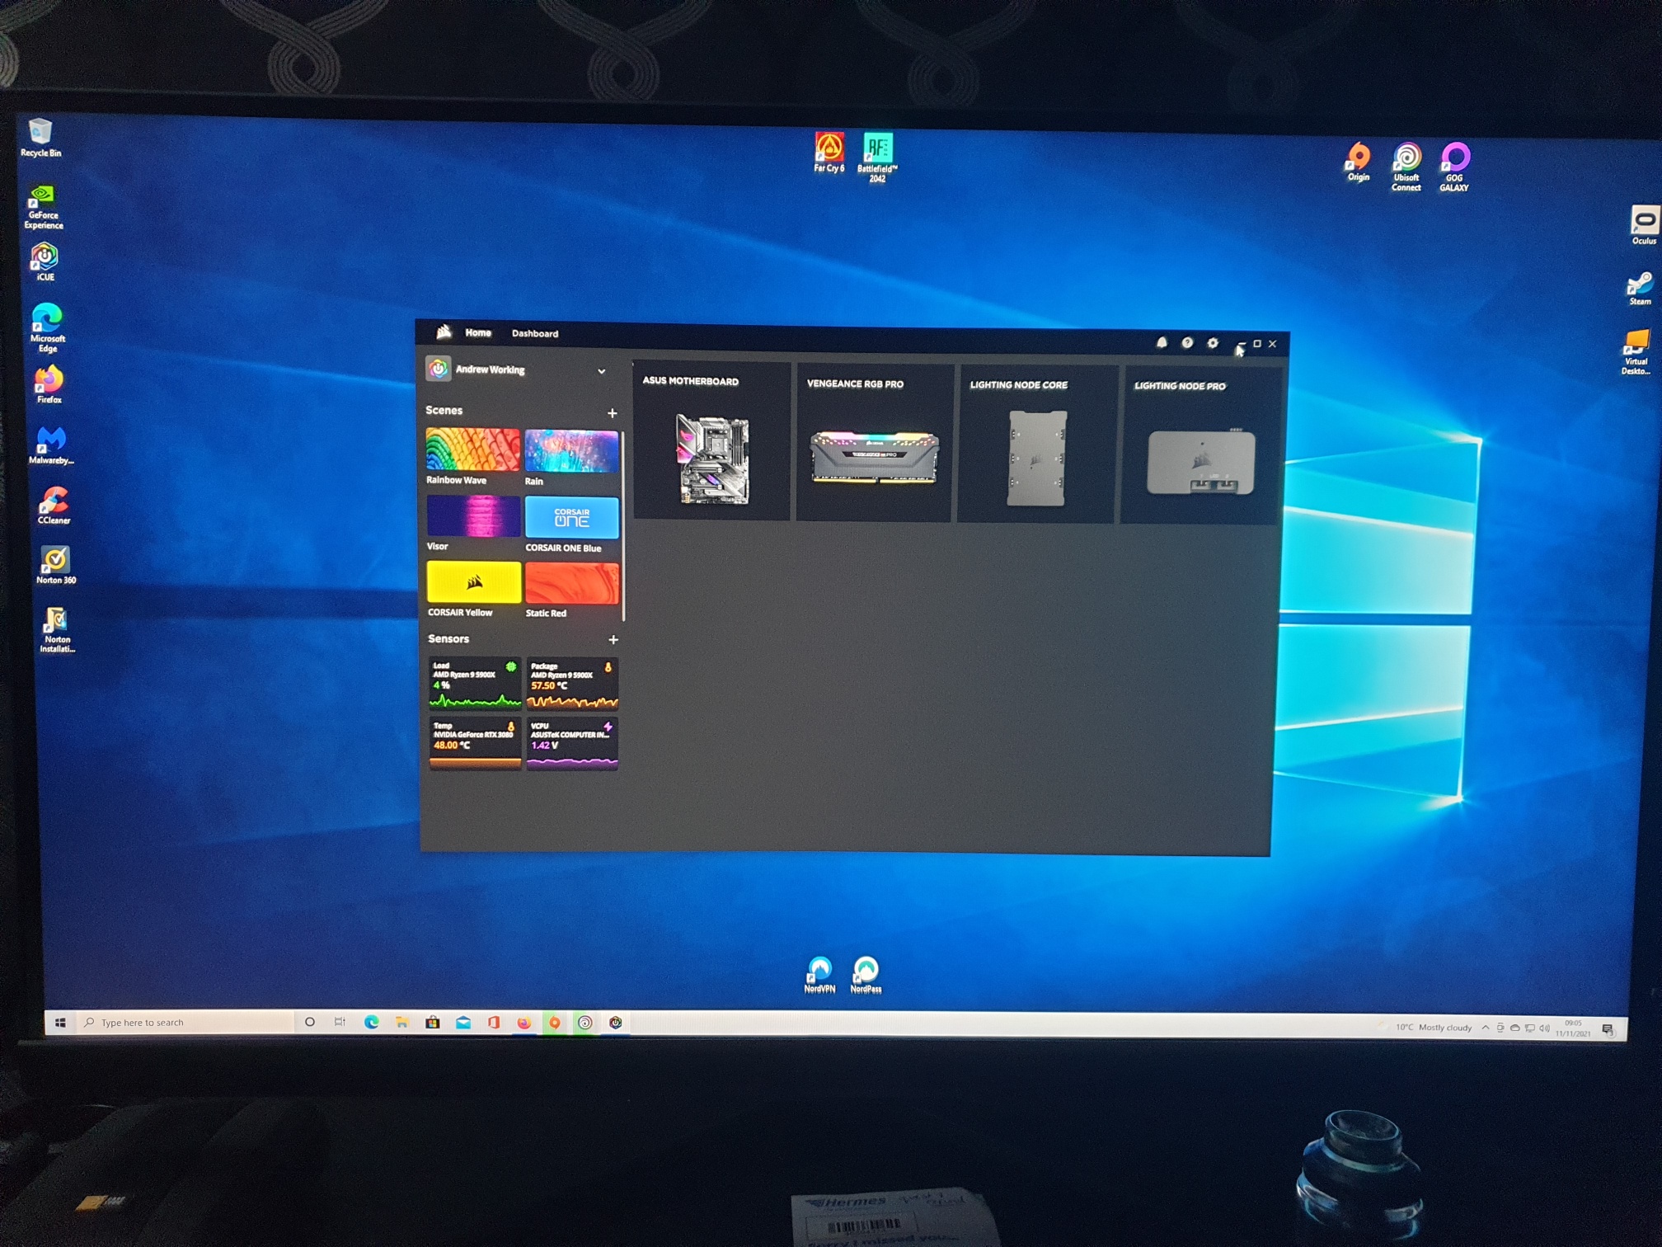The width and height of the screenshot is (1662, 1247).
Task: Switch to Ubisoft Connect on the taskbar
Action: [x=585, y=1023]
